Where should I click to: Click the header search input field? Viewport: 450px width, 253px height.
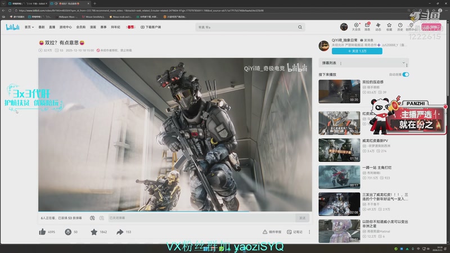tap(247, 27)
